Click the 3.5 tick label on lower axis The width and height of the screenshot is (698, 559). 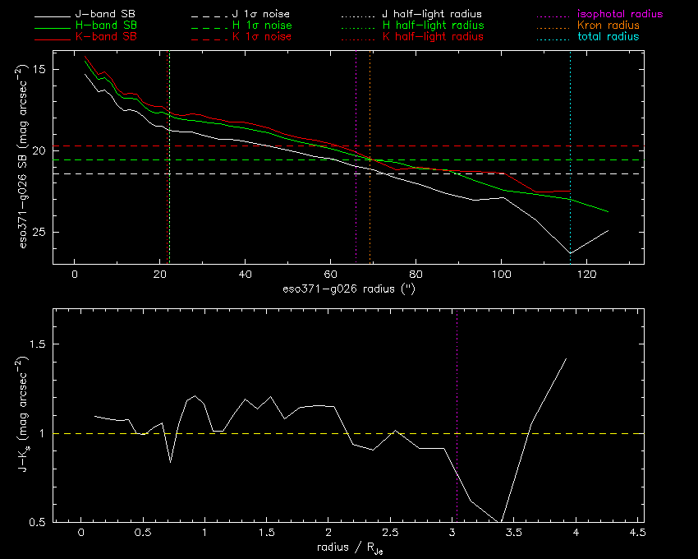pos(514,532)
